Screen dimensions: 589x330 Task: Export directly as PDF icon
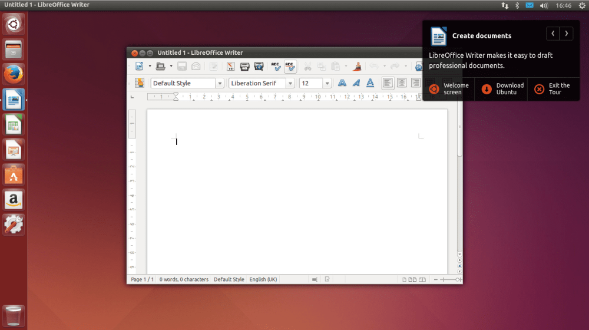pos(231,67)
